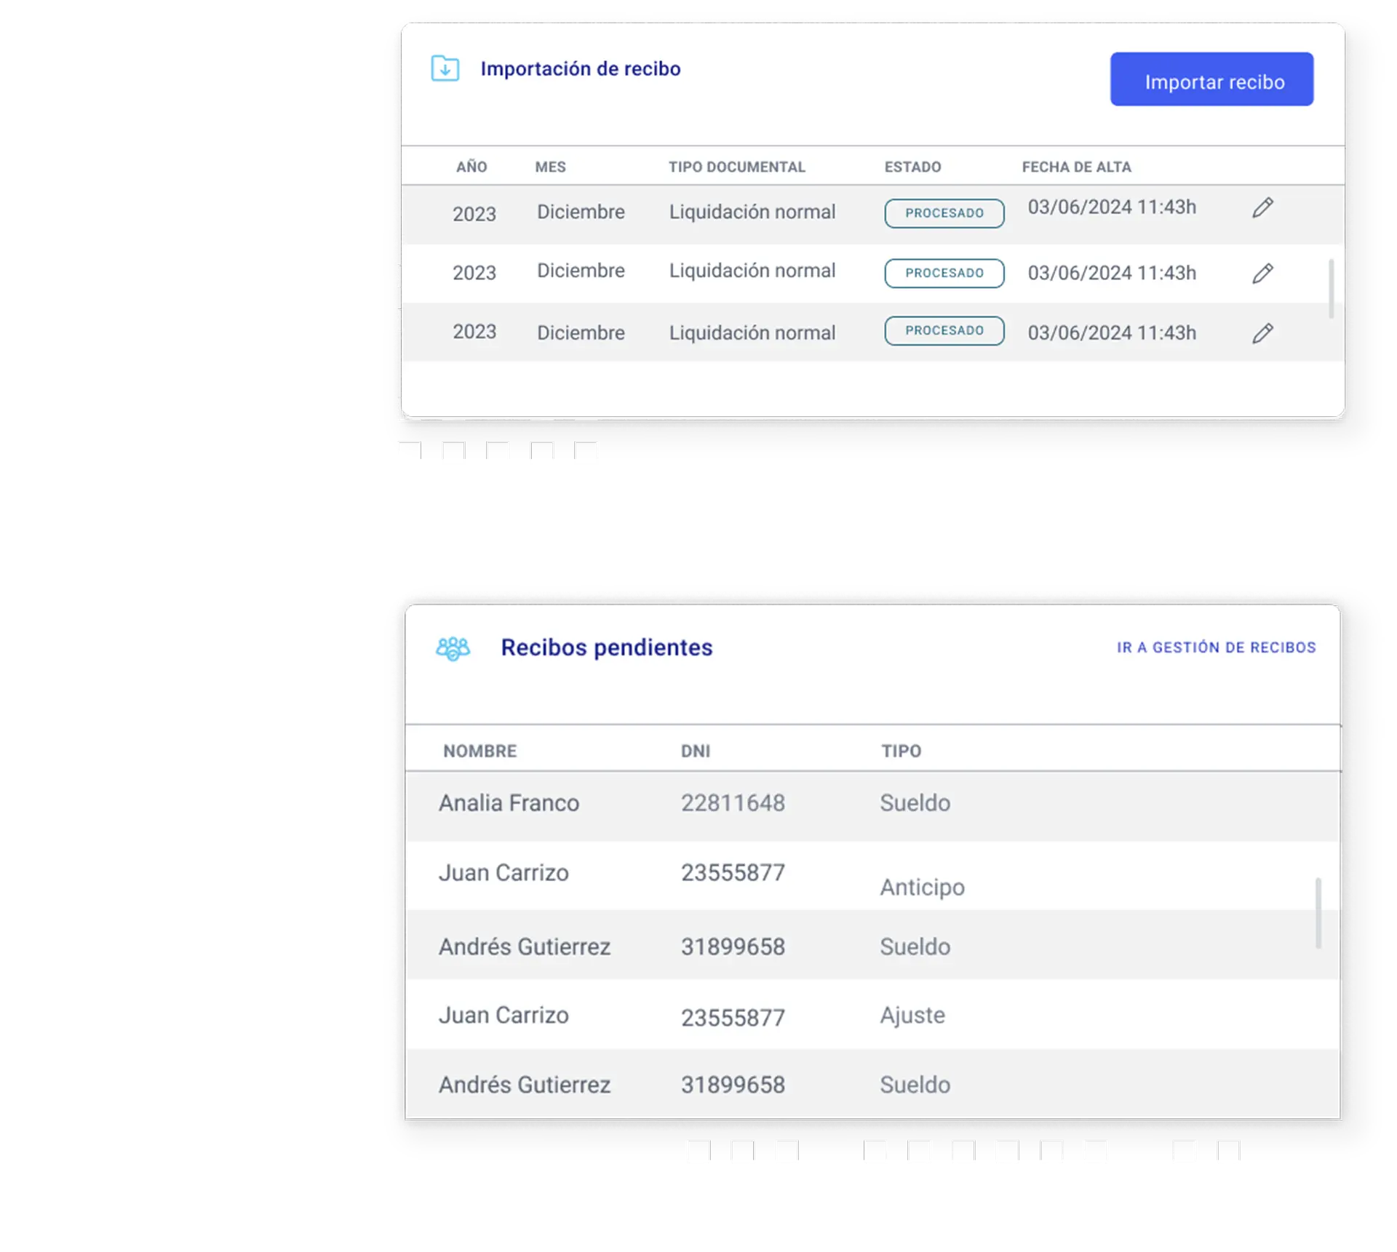Click the FECHA DE ALTA column header

coord(1076,167)
